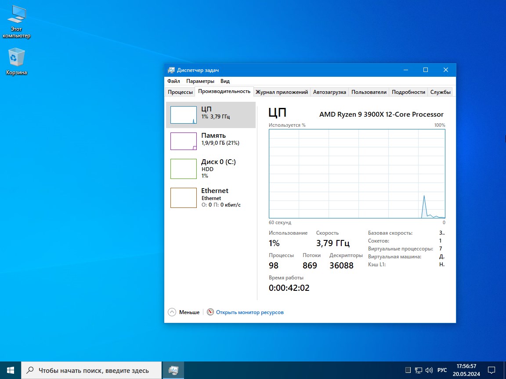The width and height of the screenshot is (506, 379).
Task: Open the Вид menu
Action: coord(224,81)
